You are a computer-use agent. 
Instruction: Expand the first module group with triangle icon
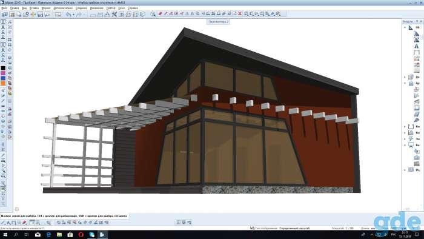tap(405, 27)
